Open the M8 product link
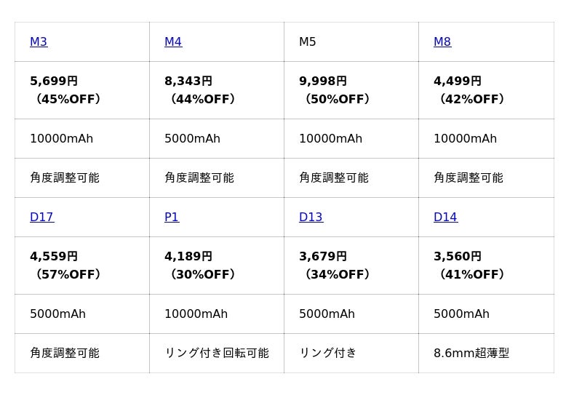582x395 pixels. 442,42
